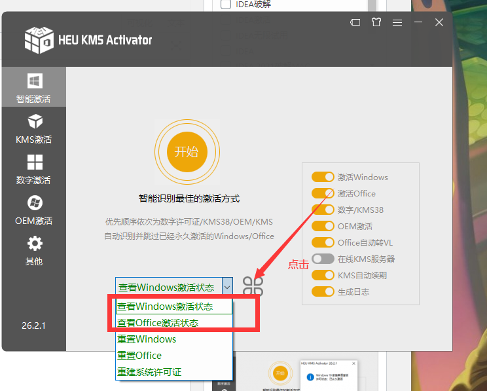487x391 pixels.
Task: Open the OEM激活 sidebar tab
Action: 34,210
